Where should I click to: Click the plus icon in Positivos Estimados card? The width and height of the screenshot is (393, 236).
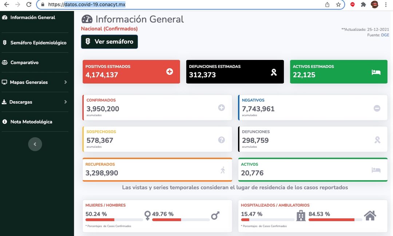170,72
